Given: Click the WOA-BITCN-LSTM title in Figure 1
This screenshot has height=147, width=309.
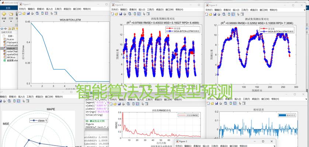Looking at the screenshot, I should [x=70, y=20].
